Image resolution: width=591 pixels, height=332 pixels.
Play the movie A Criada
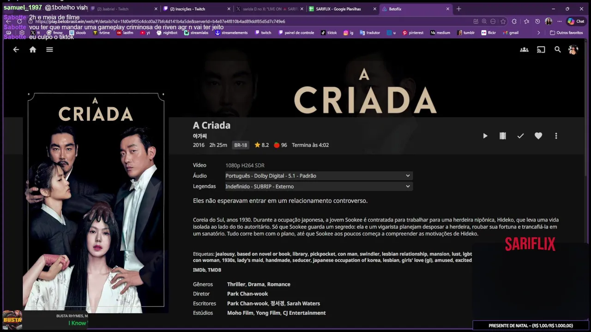485,136
